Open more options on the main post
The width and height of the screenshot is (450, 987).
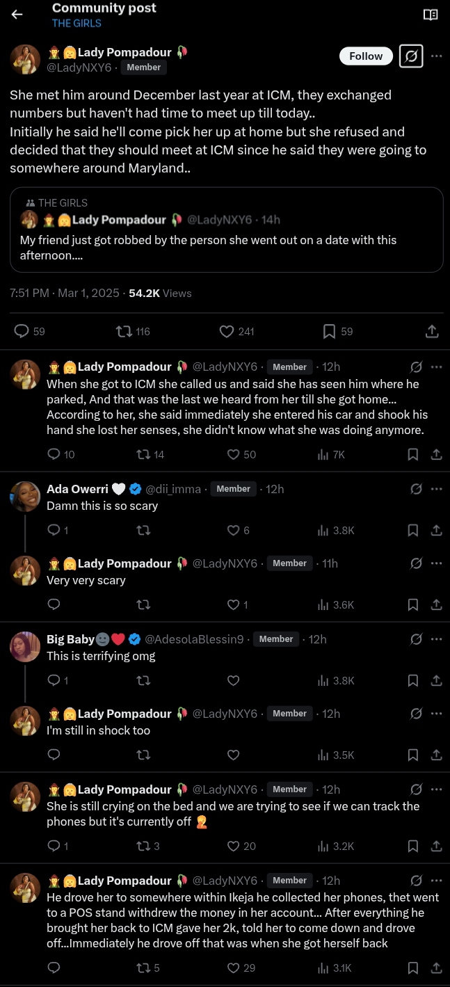pos(436,56)
